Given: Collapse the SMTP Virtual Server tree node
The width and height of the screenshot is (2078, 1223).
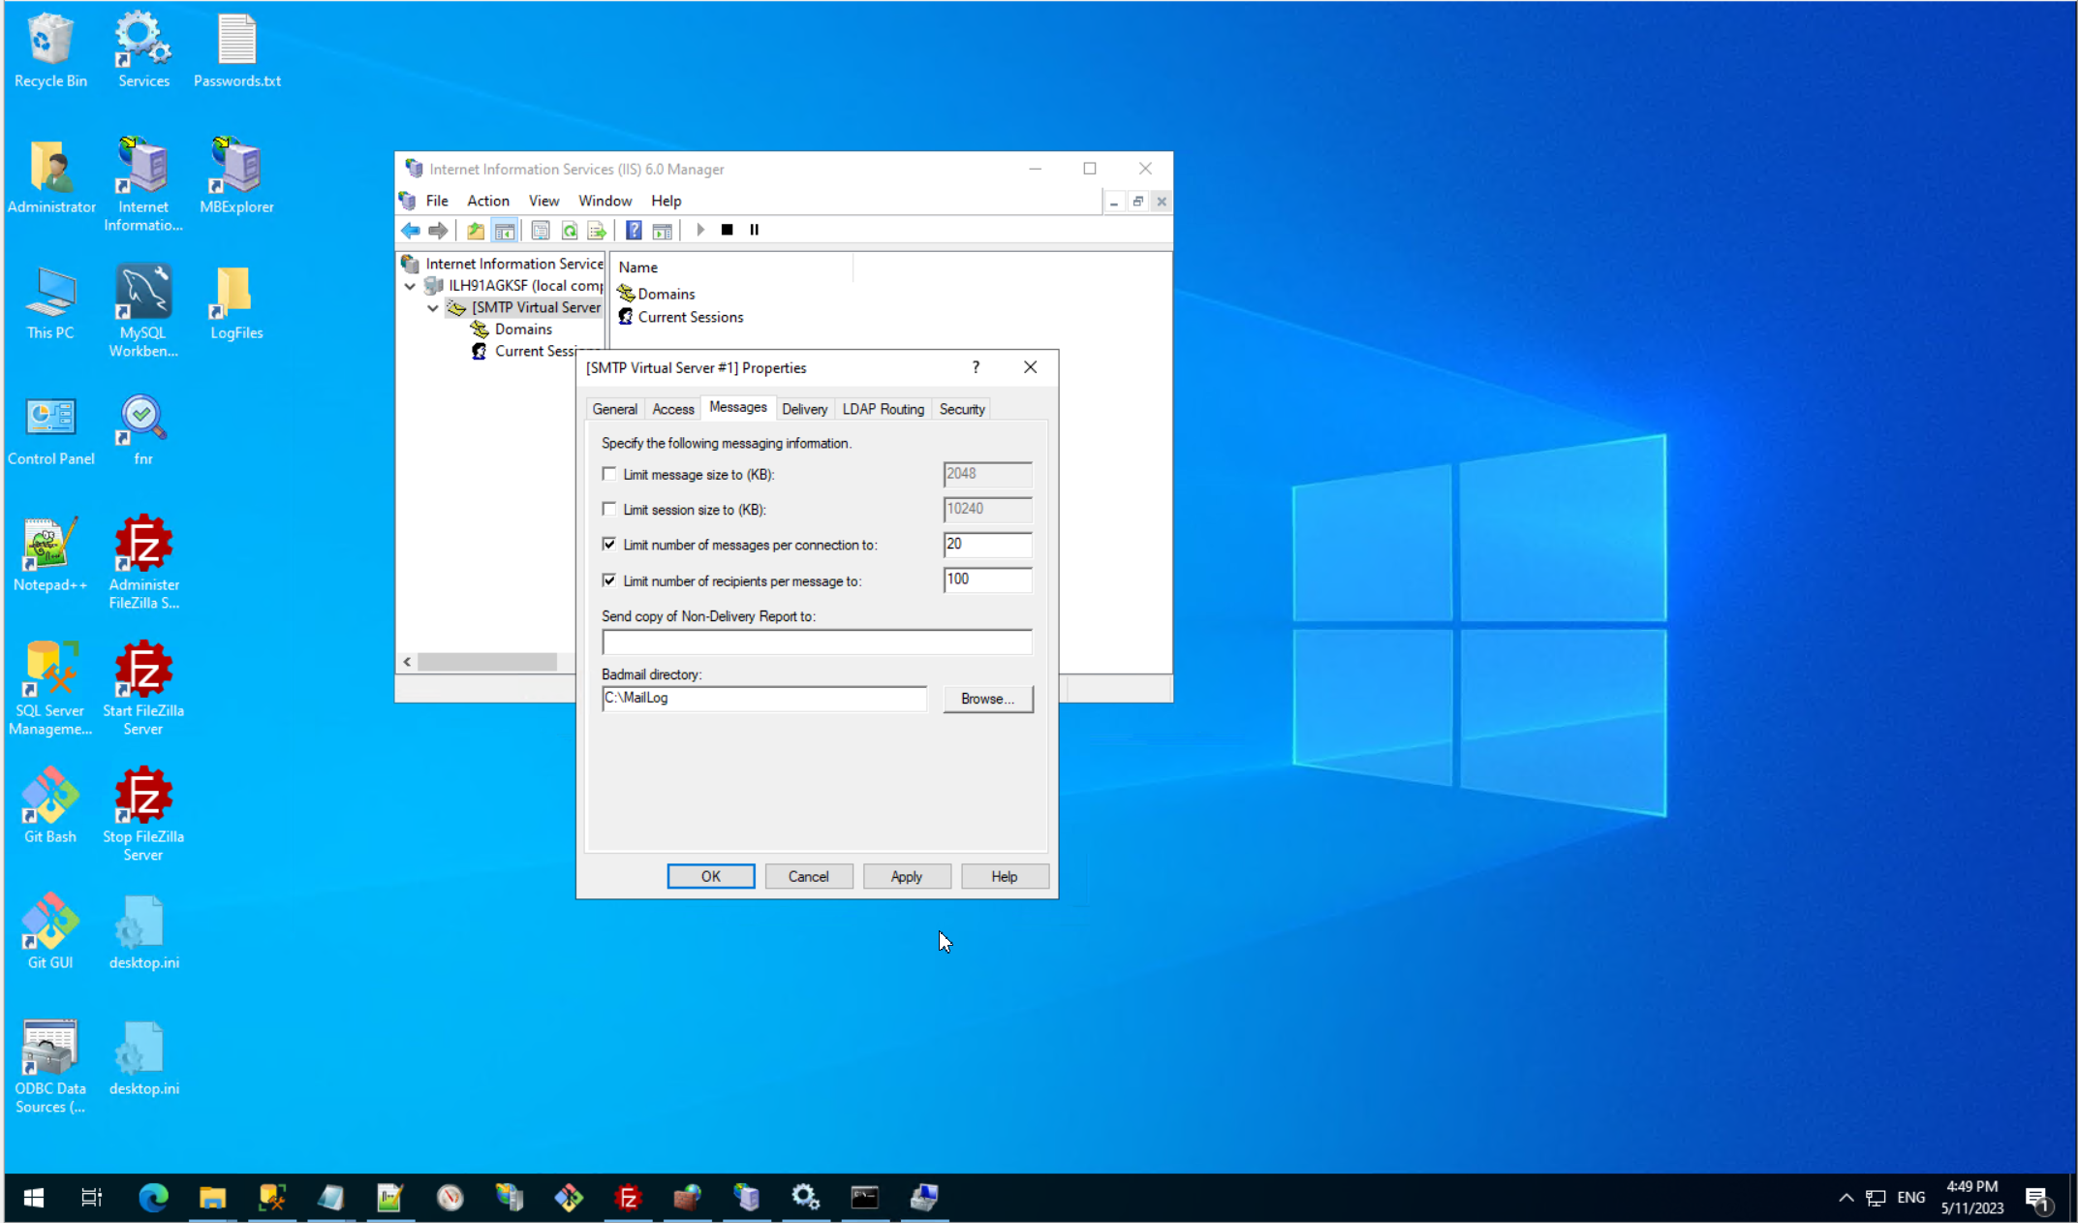Looking at the screenshot, I should (x=433, y=308).
